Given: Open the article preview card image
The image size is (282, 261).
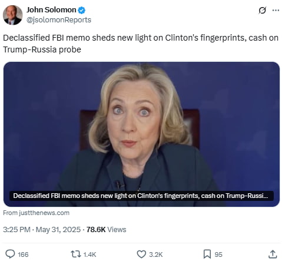Looking at the screenshot, I should click(x=141, y=134).
